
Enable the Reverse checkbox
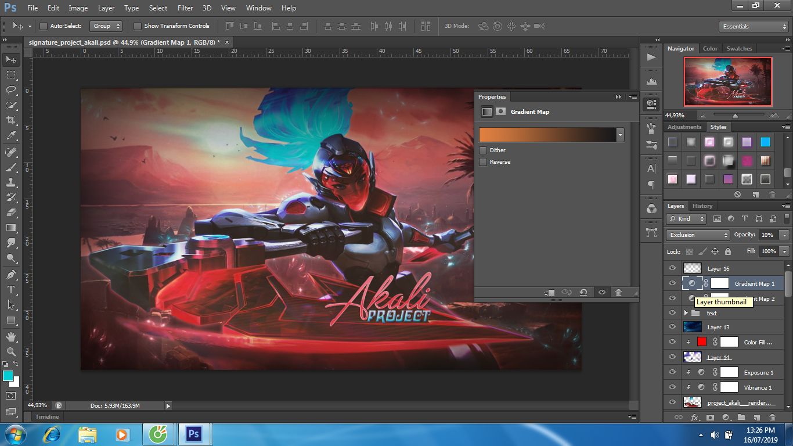(x=483, y=162)
